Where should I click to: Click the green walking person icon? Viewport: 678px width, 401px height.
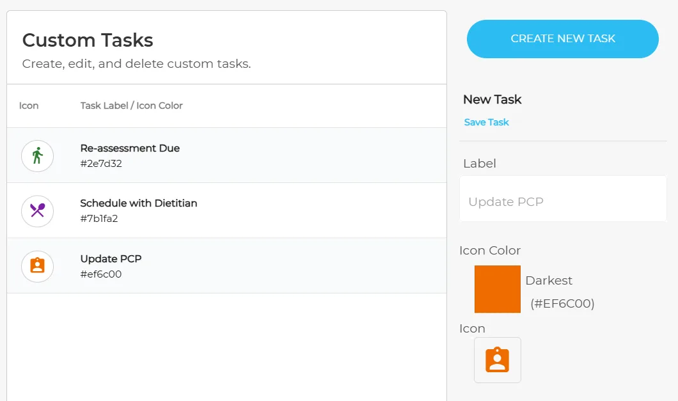pos(38,155)
